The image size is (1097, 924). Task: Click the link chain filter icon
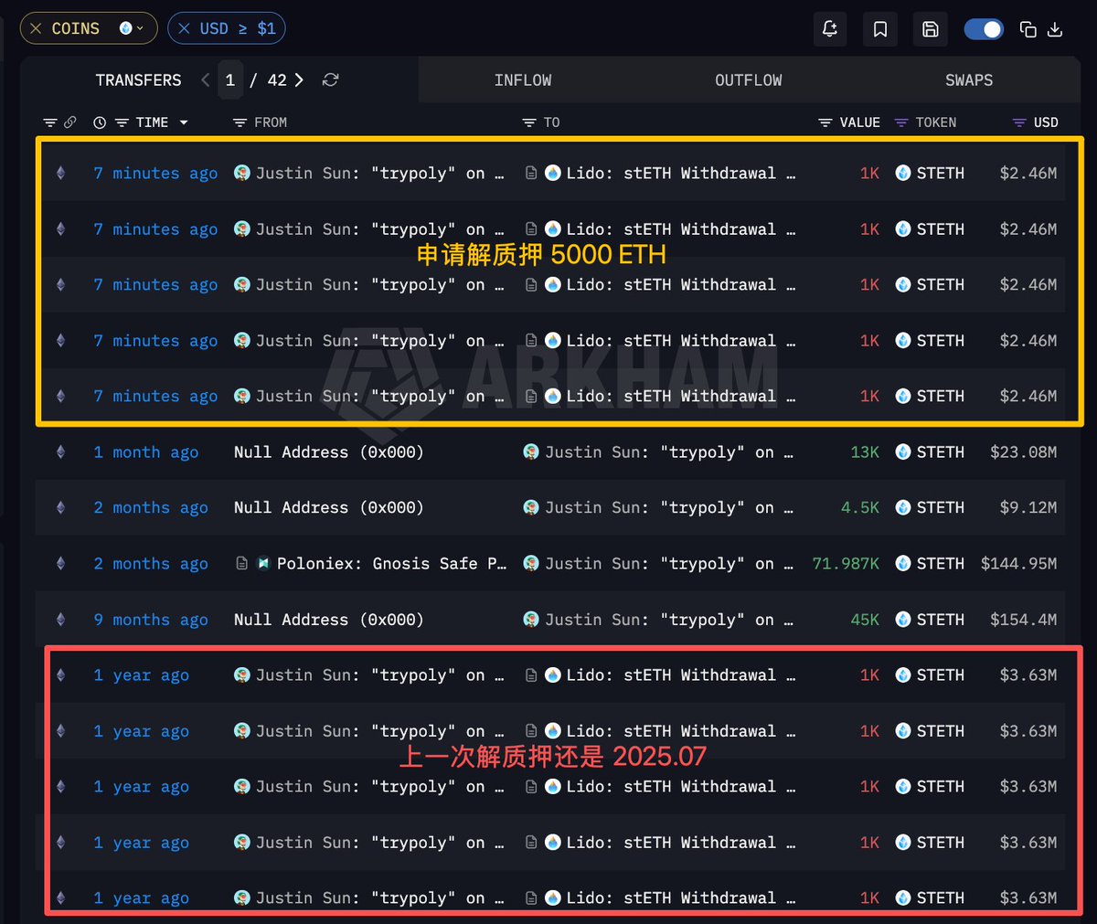click(x=70, y=122)
